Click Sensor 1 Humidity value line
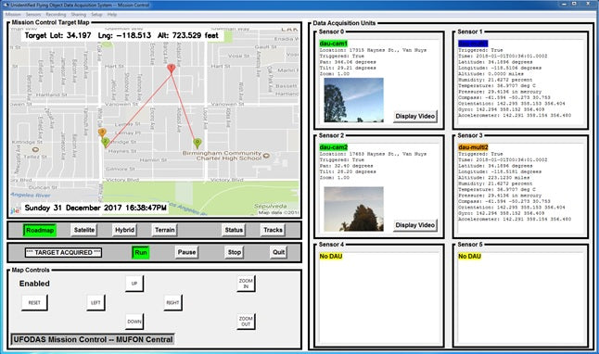This screenshot has height=354, width=599. coord(495,80)
